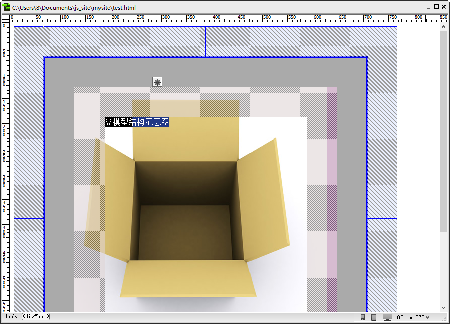
Task: Switch to tablet size preview
Action: [374, 317]
